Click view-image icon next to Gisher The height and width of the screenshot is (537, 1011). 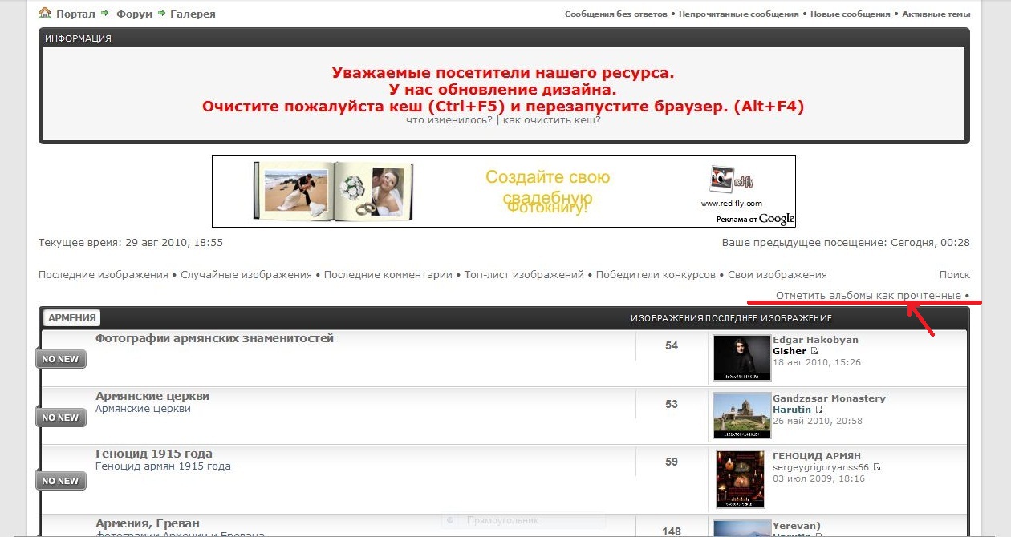(814, 351)
